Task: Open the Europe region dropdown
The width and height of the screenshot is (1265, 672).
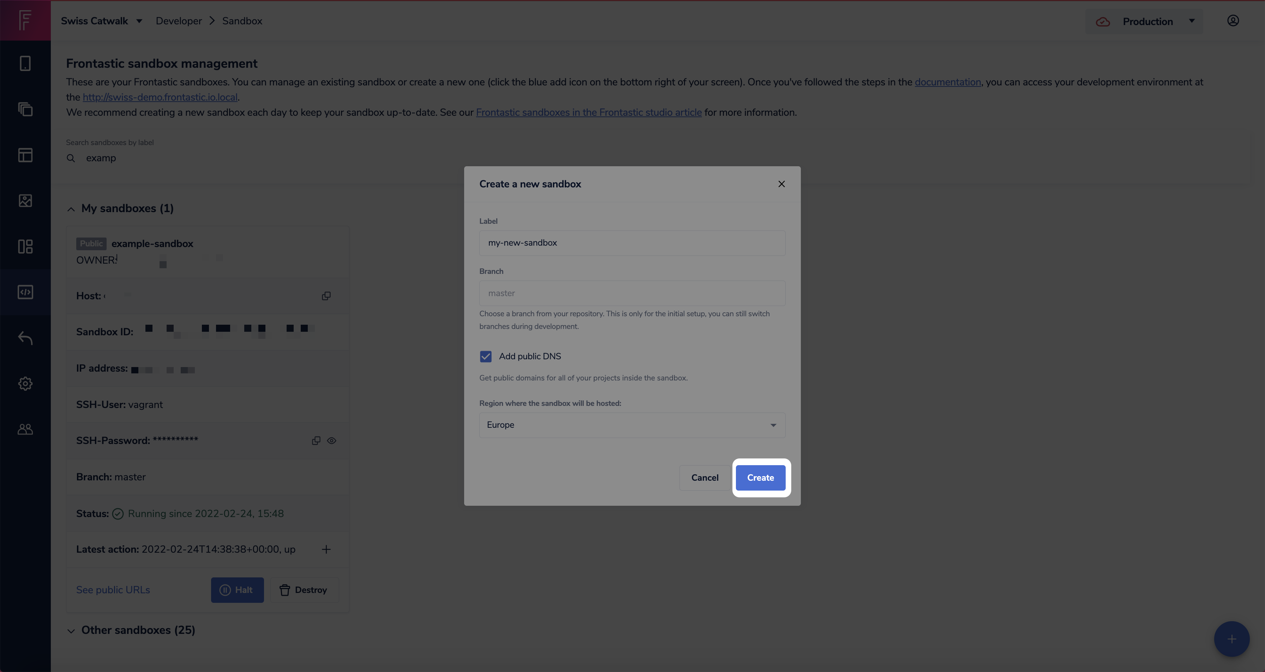Action: click(x=631, y=425)
